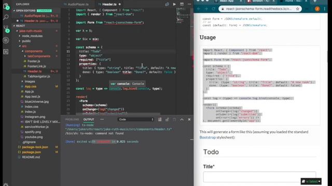Open the Debug view icon

click(x=6, y=40)
